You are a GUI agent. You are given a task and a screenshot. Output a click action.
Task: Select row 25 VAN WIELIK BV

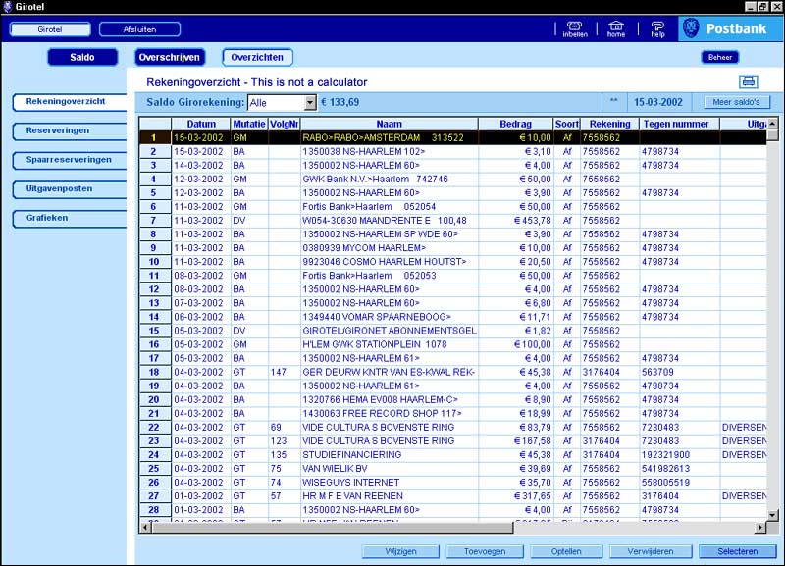(x=452, y=469)
